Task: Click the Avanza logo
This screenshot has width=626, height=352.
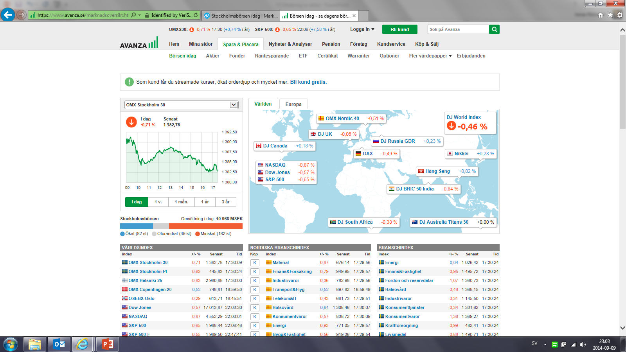Action: [x=139, y=43]
